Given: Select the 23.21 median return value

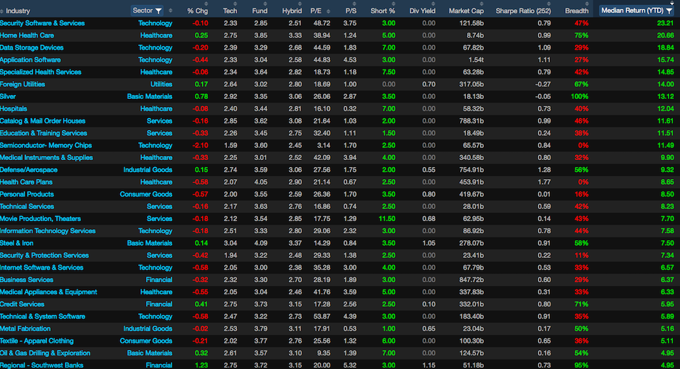Looking at the screenshot, I should click(x=666, y=24).
